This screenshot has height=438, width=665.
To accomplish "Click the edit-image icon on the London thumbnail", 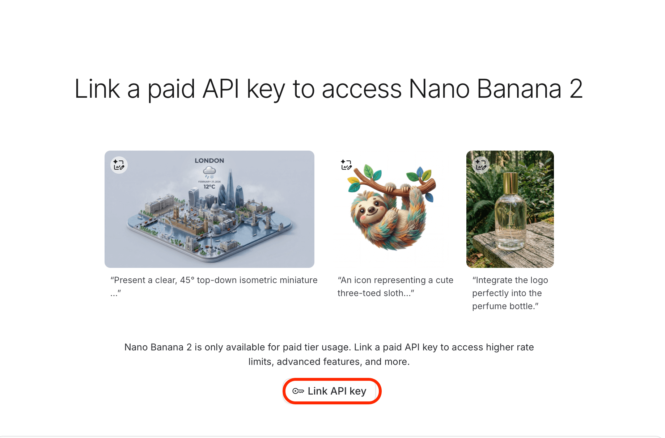I will (x=119, y=165).
